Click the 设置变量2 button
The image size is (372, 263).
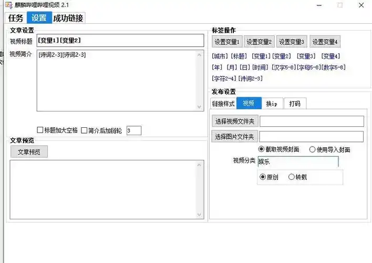pos(259,42)
